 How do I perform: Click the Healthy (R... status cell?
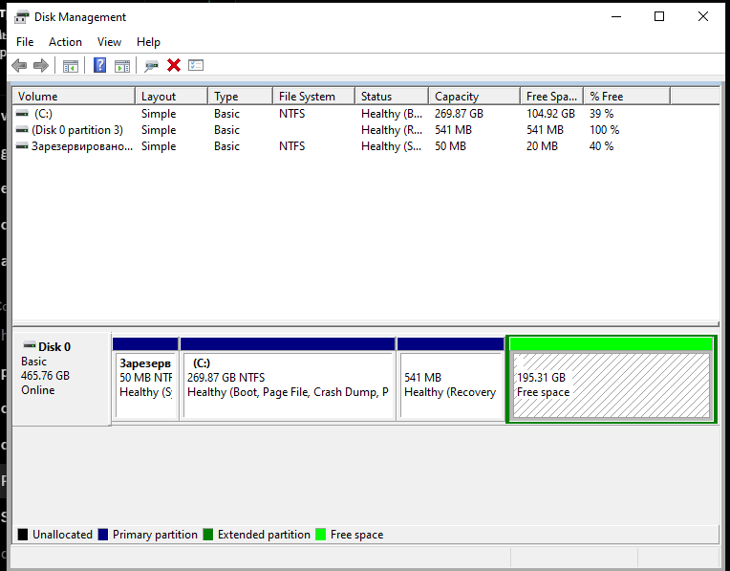(392, 130)
